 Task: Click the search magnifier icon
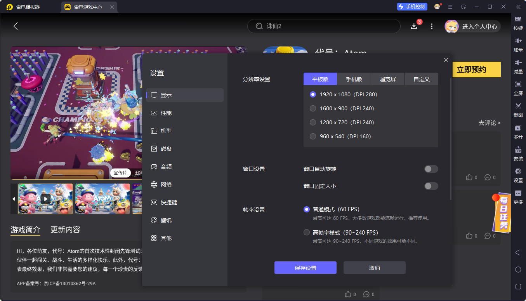[x=259, y=26]
